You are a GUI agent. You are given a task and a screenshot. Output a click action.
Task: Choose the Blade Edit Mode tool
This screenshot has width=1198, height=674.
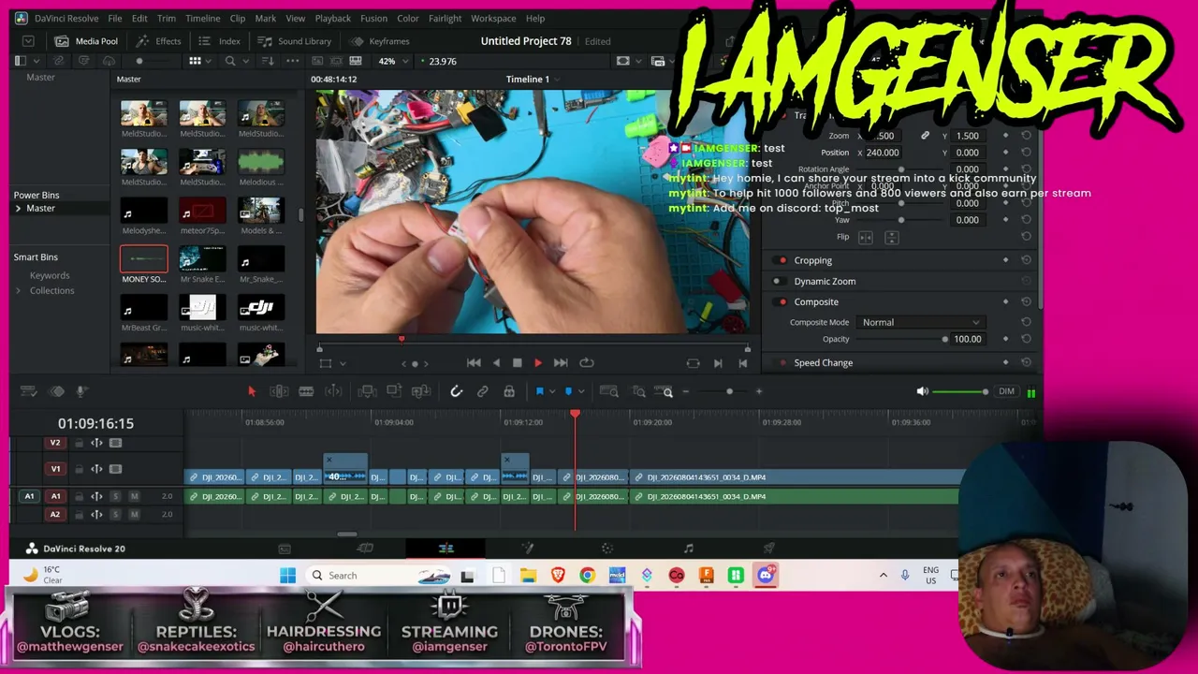pos(306,391)
